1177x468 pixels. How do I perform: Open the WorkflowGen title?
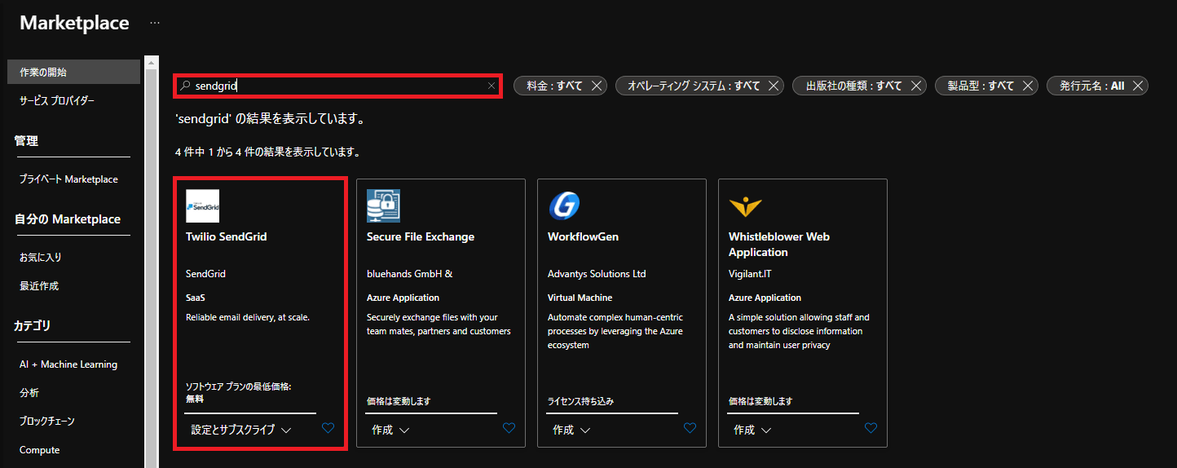click(583, 236)
